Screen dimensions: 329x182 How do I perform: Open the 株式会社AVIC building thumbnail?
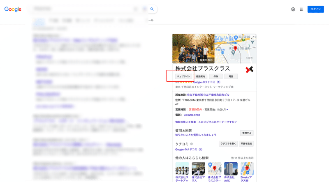pos(231,168)
